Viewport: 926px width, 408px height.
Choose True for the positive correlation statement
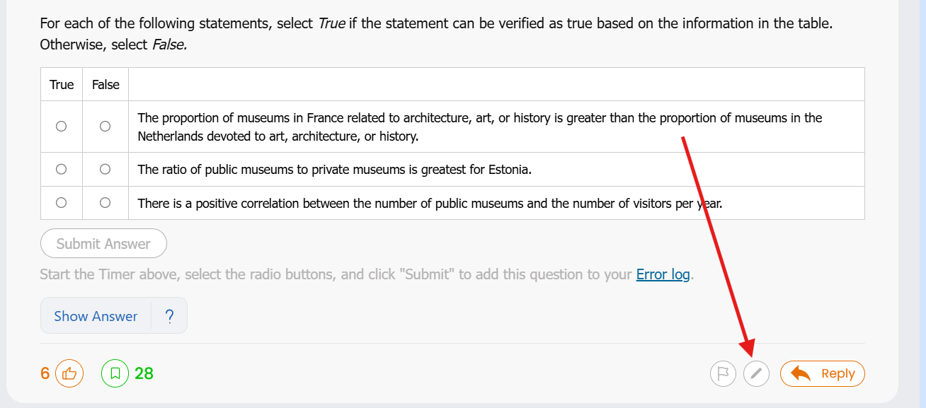tap(62, 203)
